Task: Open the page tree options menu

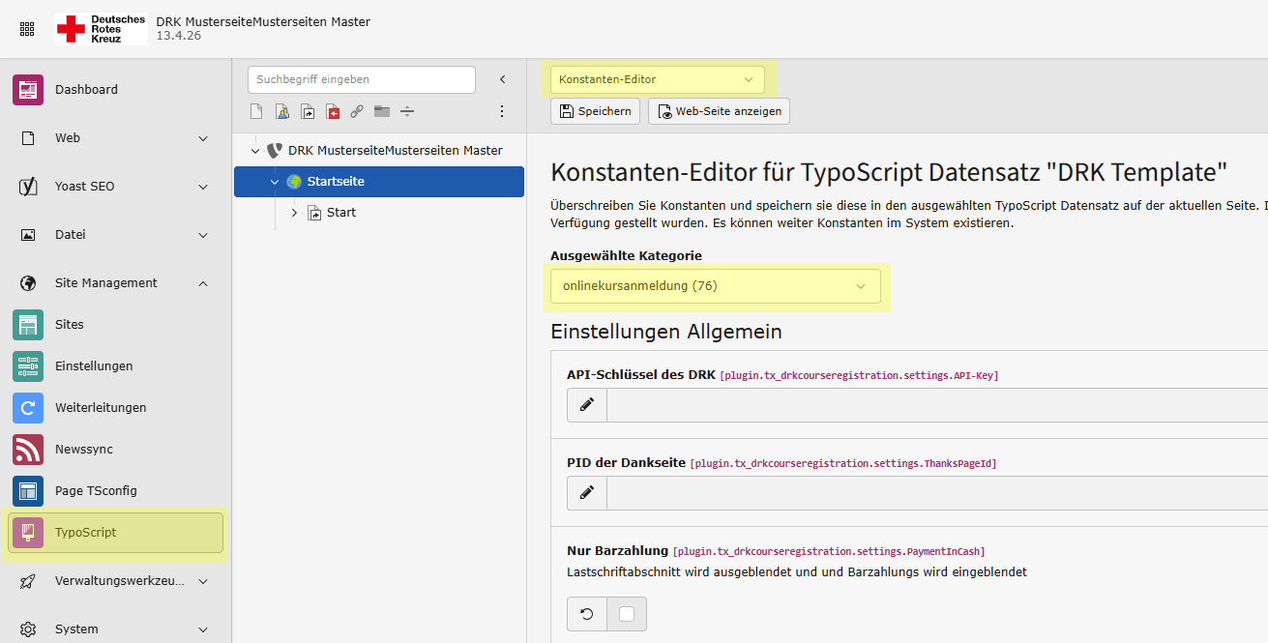Action: pyautogui.click(x=502, y=111)
